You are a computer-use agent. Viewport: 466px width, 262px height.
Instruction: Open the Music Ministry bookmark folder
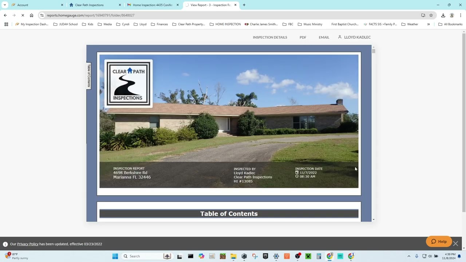click(310, 24)
